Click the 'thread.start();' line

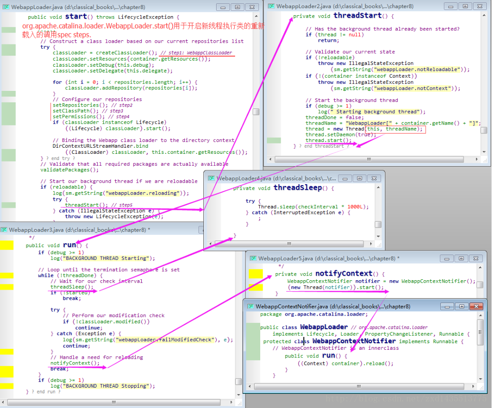pos(328,140)
